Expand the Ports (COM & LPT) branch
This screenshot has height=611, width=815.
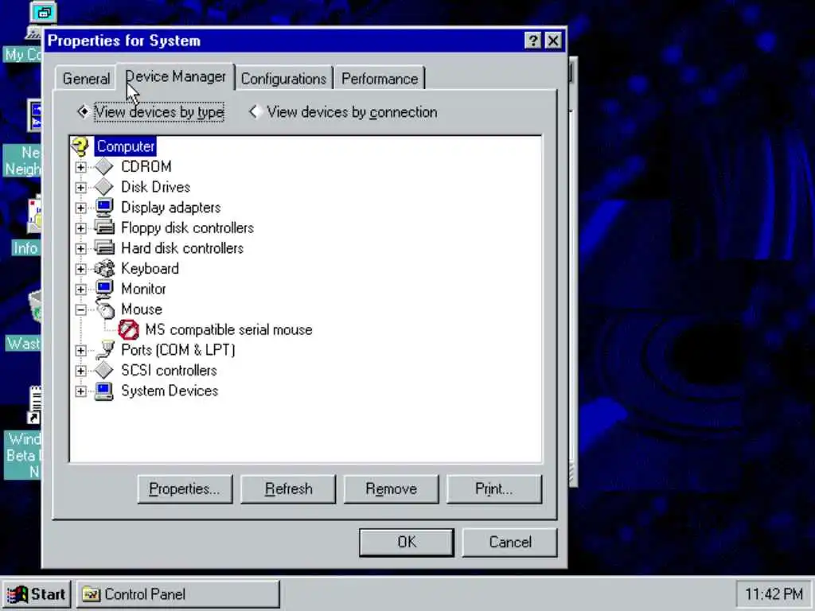pyautogui.click(x=80, y=350)
